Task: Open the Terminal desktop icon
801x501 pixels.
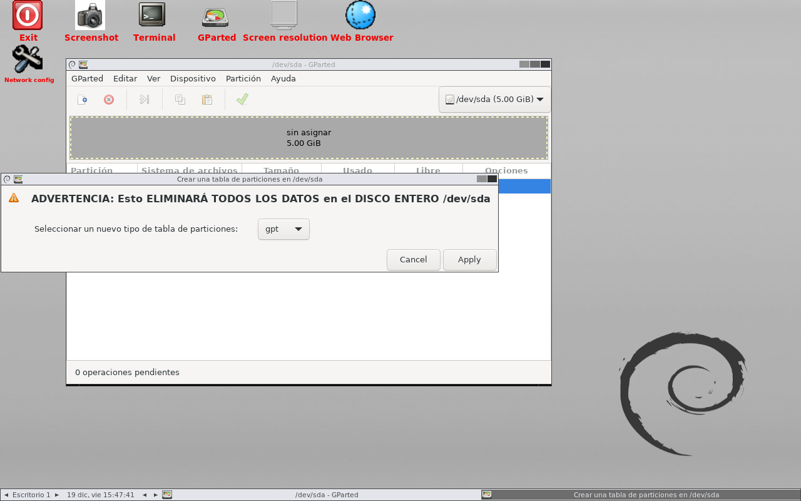Action: [152, 15]
